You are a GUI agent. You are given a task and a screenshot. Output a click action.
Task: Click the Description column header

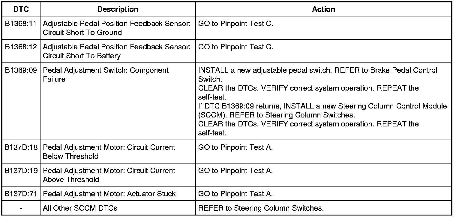coord(118,9)
